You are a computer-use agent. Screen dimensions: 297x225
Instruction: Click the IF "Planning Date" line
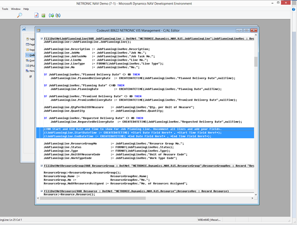(x=84, y=85)
